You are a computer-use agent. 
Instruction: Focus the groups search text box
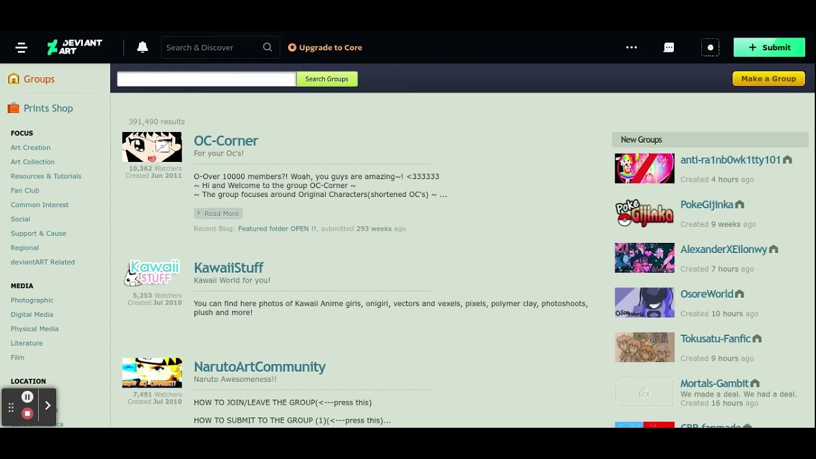pyautogui.click(x=207, y=79)
